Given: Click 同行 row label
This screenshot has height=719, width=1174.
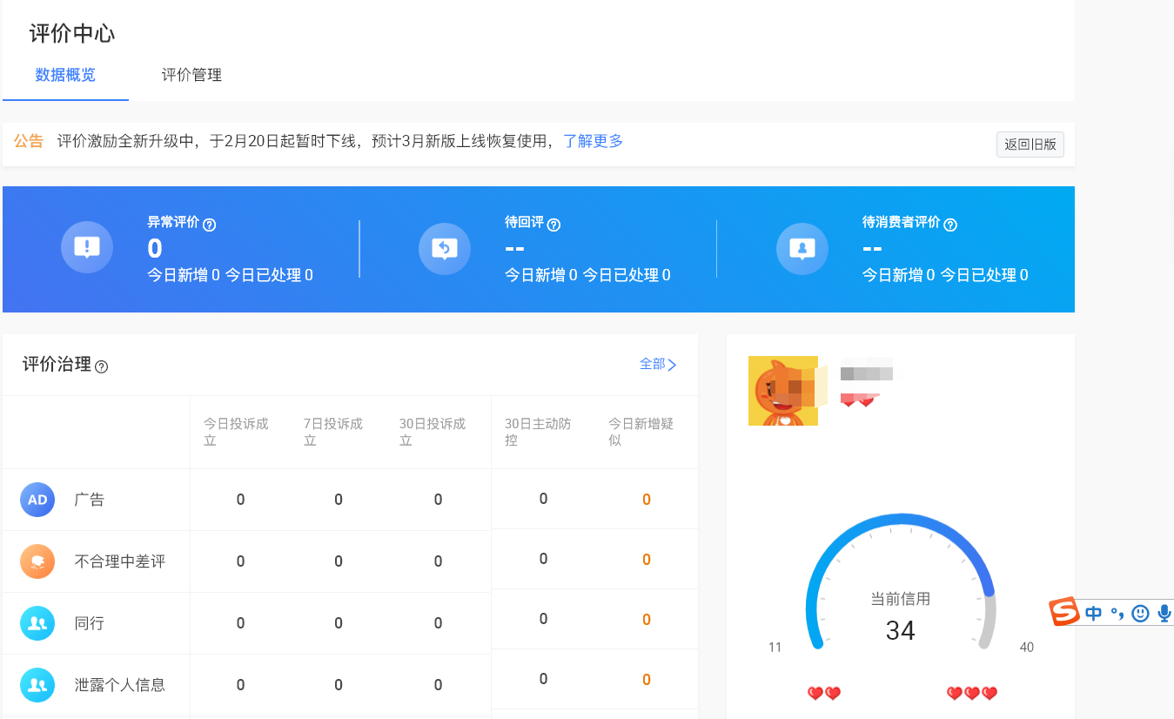Looking at the screenshot, I should 90,623.
